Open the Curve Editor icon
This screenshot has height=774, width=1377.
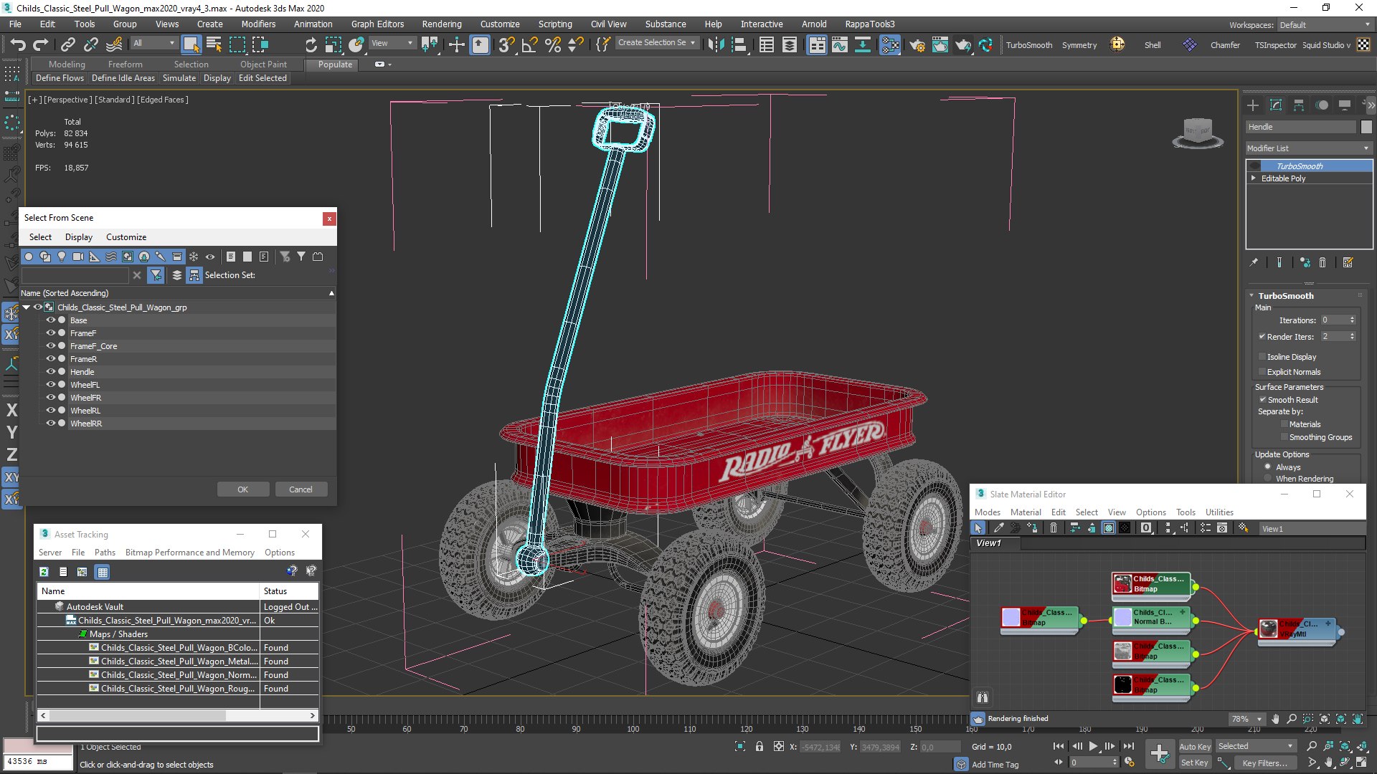tap(840, 44)
